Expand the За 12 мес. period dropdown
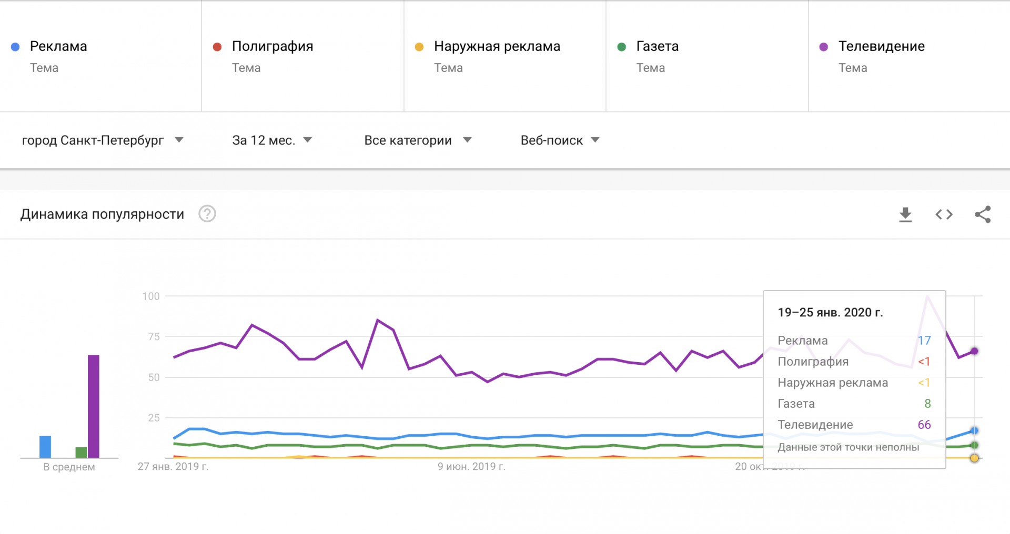Image resolution: width=1010 pixels, height=534 pixels. [x=272, y=140]
